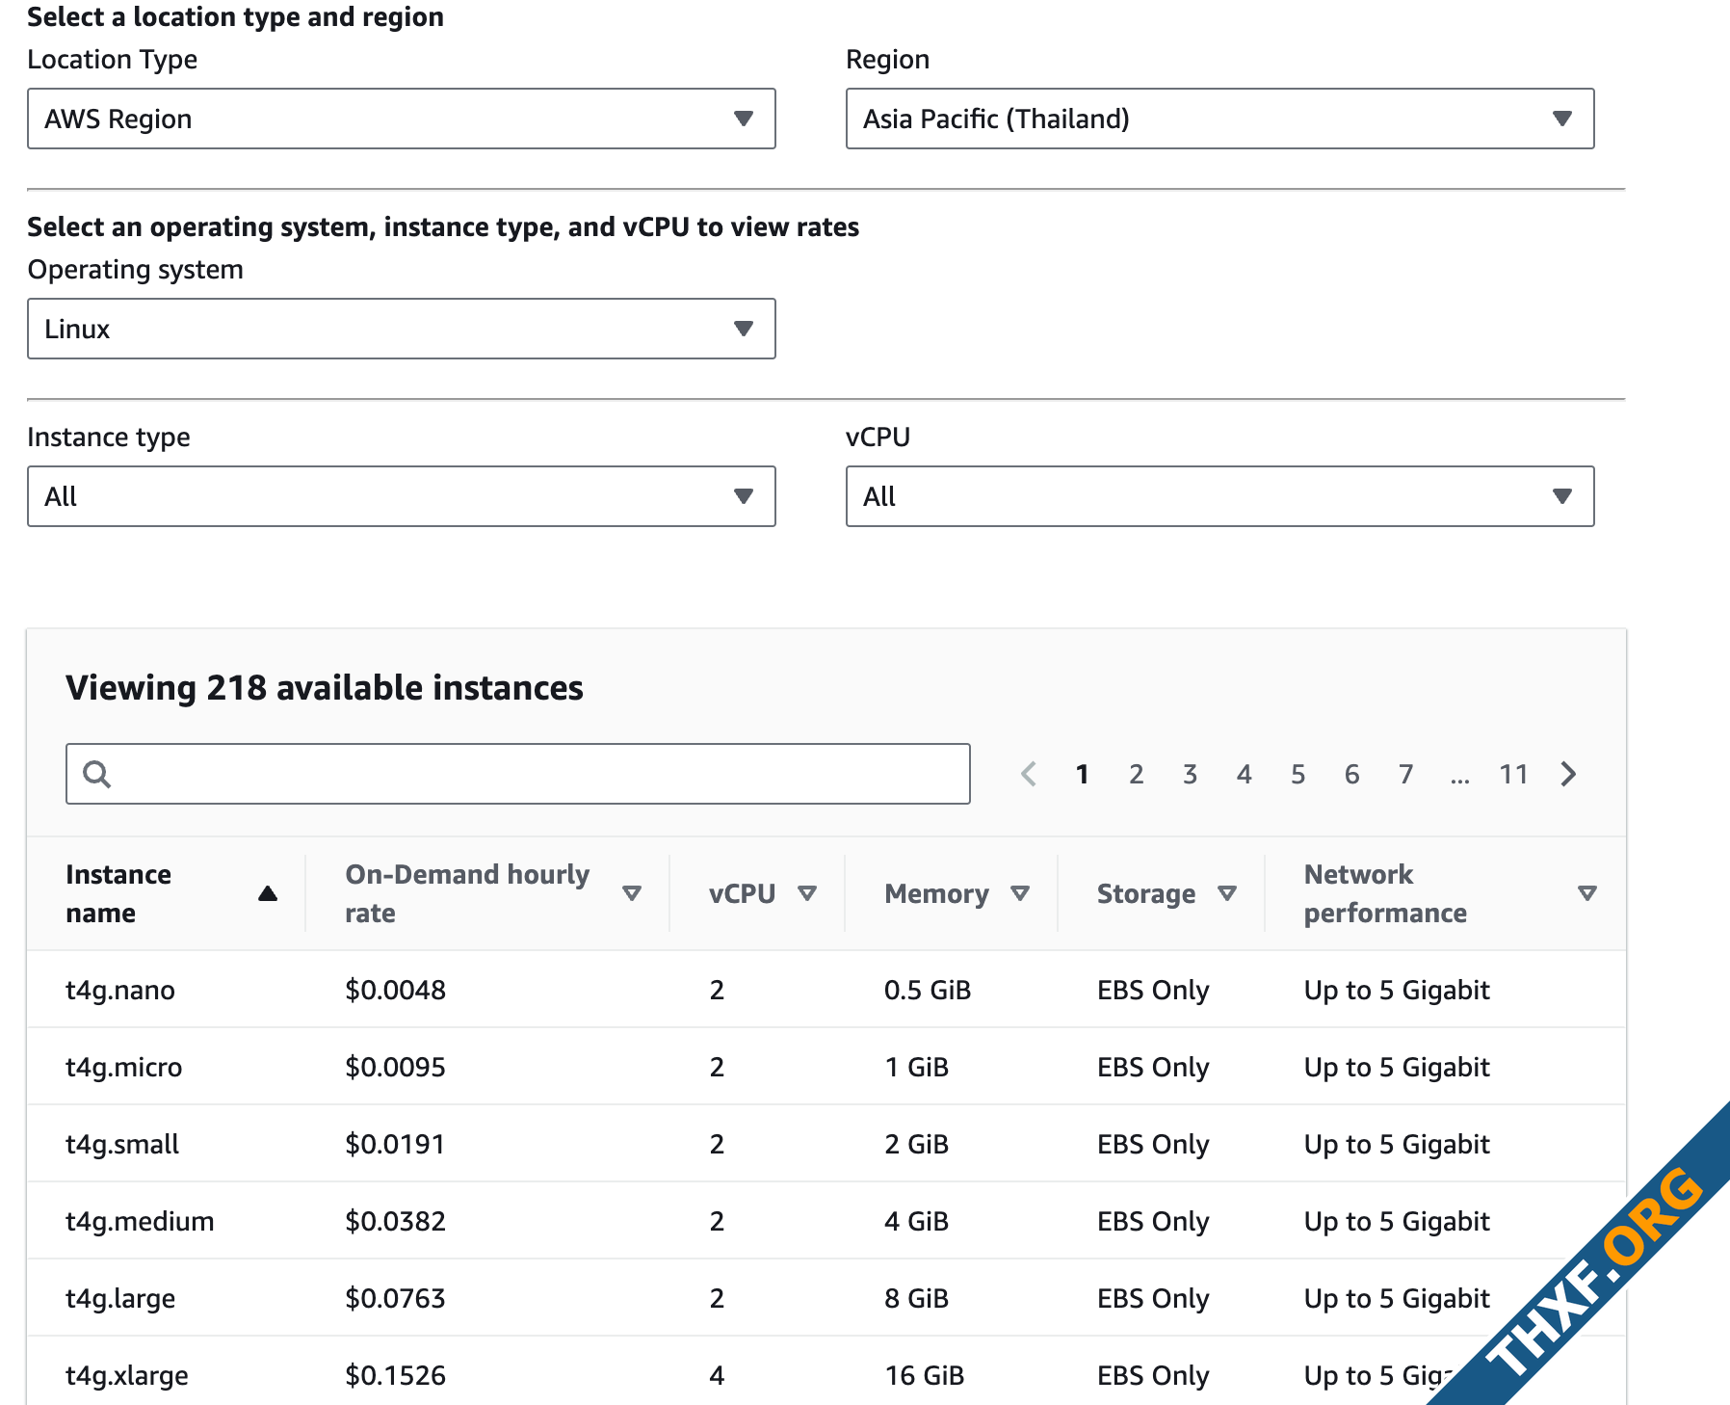1730x1405 pixels.
Task: Click the Memory column header label
Action: 936,893
